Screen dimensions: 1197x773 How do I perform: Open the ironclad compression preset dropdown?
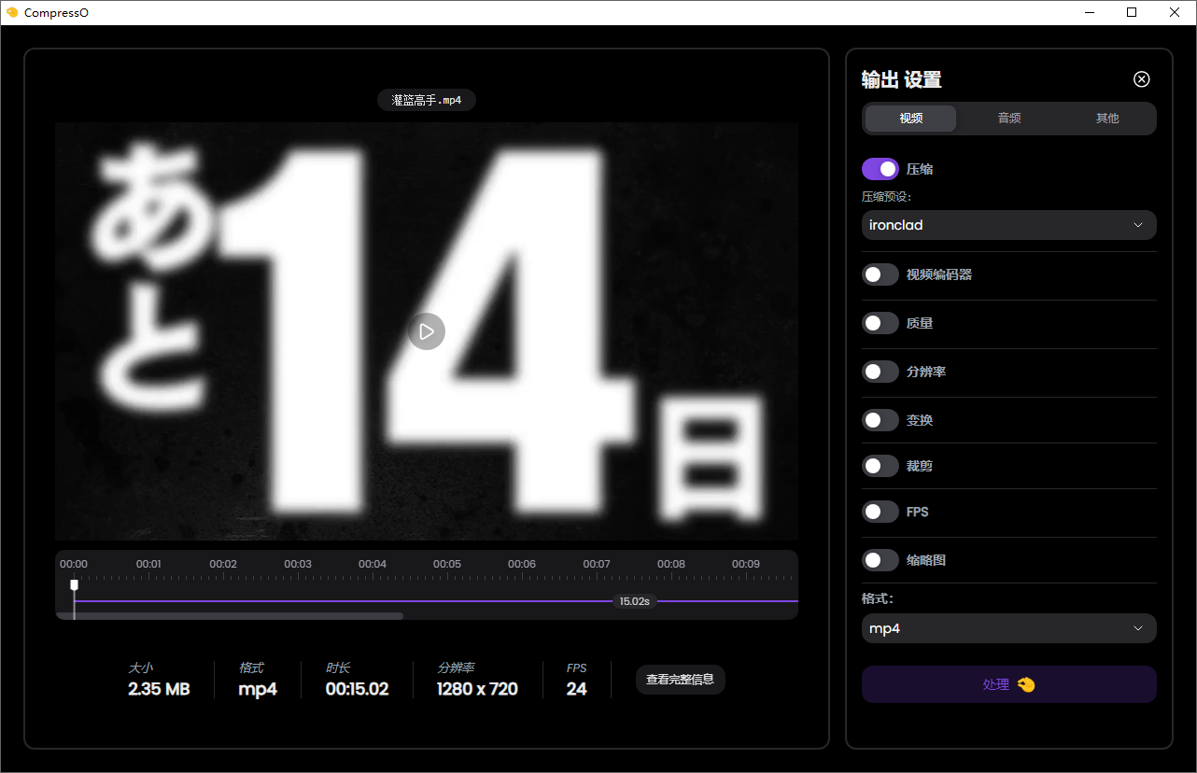[x=1008, y=225]
